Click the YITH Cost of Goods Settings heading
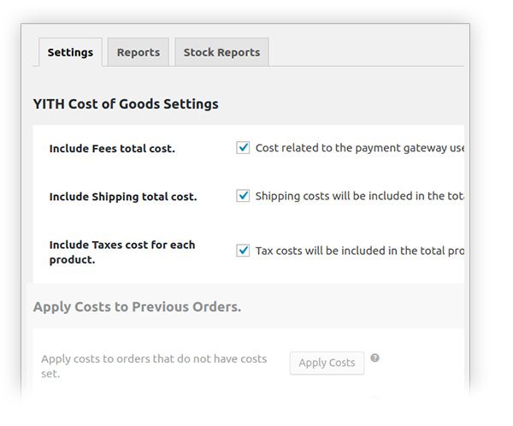 click(x=126, y=104)
